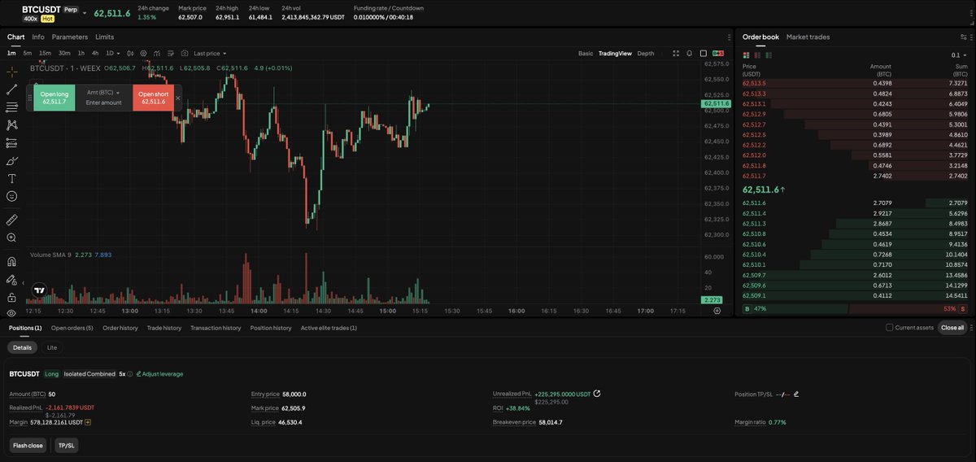The width and height of the screenshot is (976, 462).
Task: Toggle the chart layout square icon
Action: tap(704, 53)
